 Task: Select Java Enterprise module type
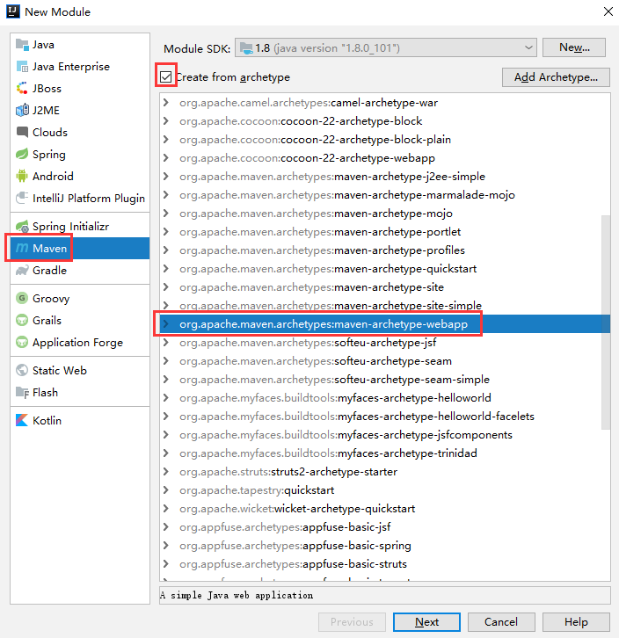pyautogui.click(x=80, y=66)
